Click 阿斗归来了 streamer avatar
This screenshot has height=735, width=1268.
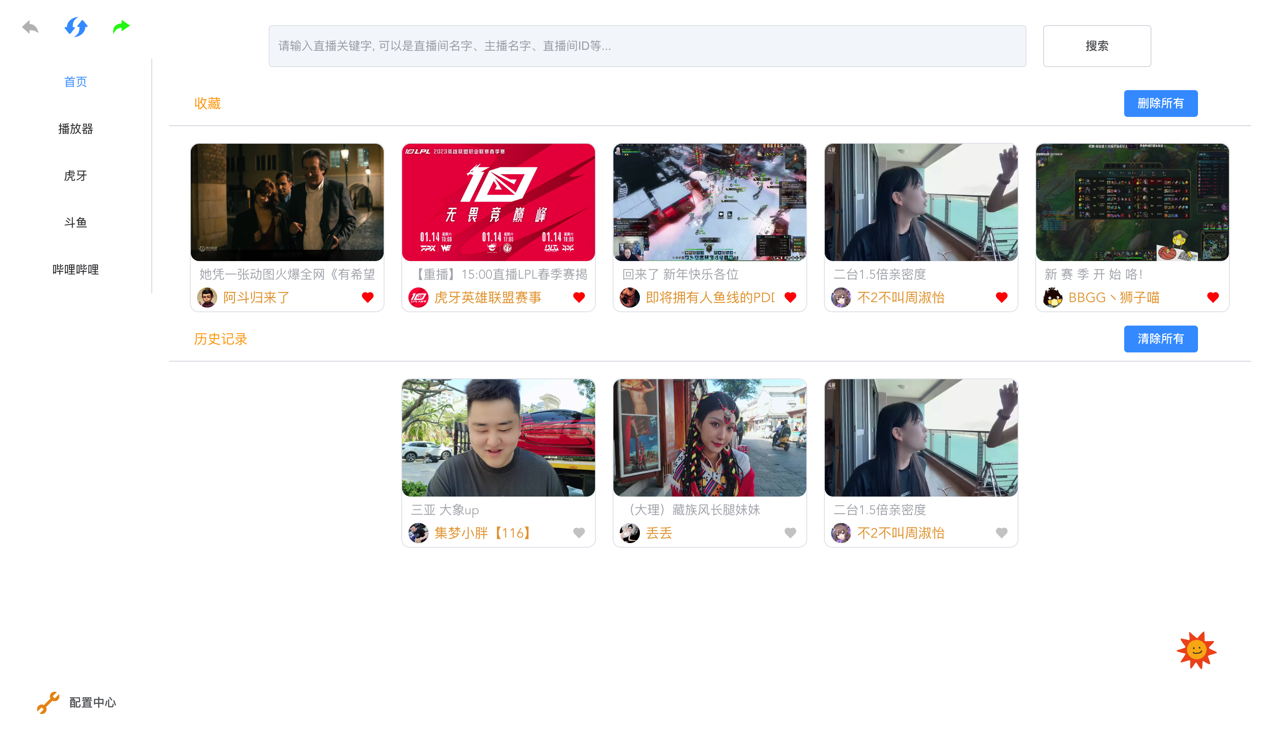point(207,298)
